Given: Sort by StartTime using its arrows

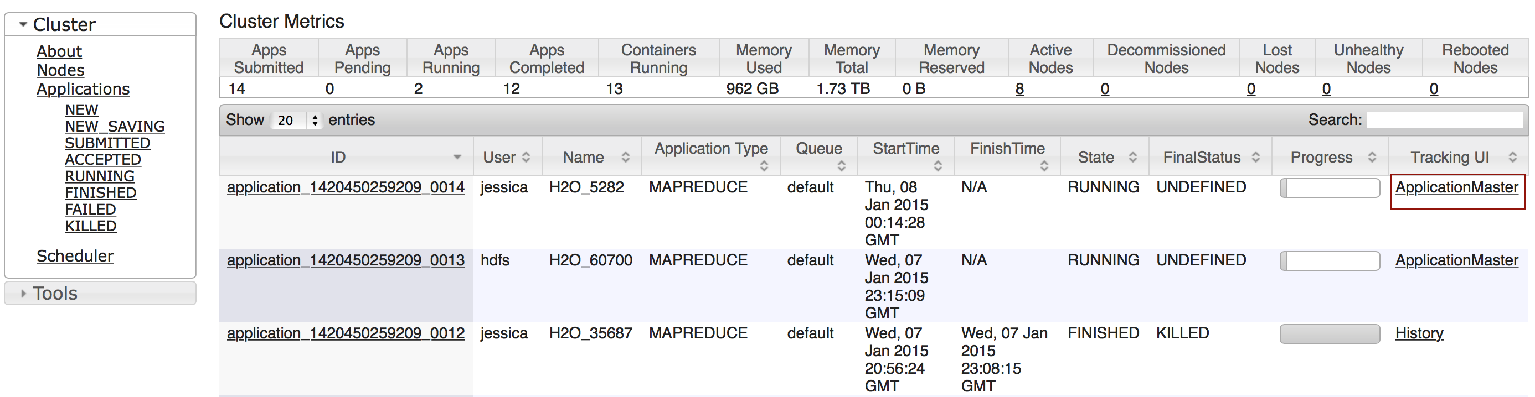Looking at the screenshot, I should (938, 166).
